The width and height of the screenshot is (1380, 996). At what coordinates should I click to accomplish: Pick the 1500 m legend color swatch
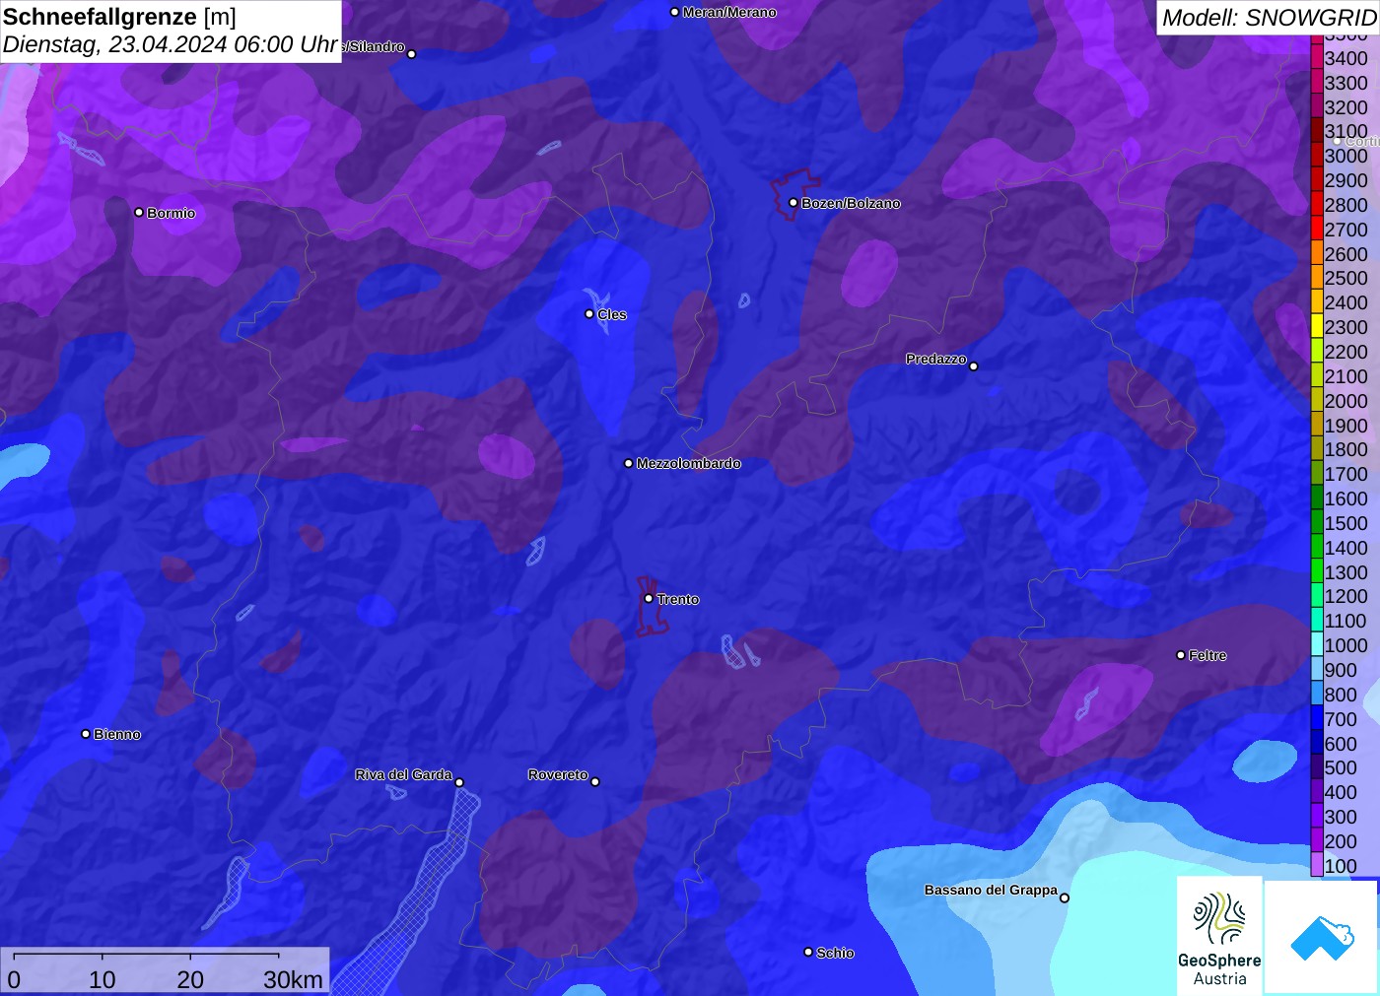1317,522
